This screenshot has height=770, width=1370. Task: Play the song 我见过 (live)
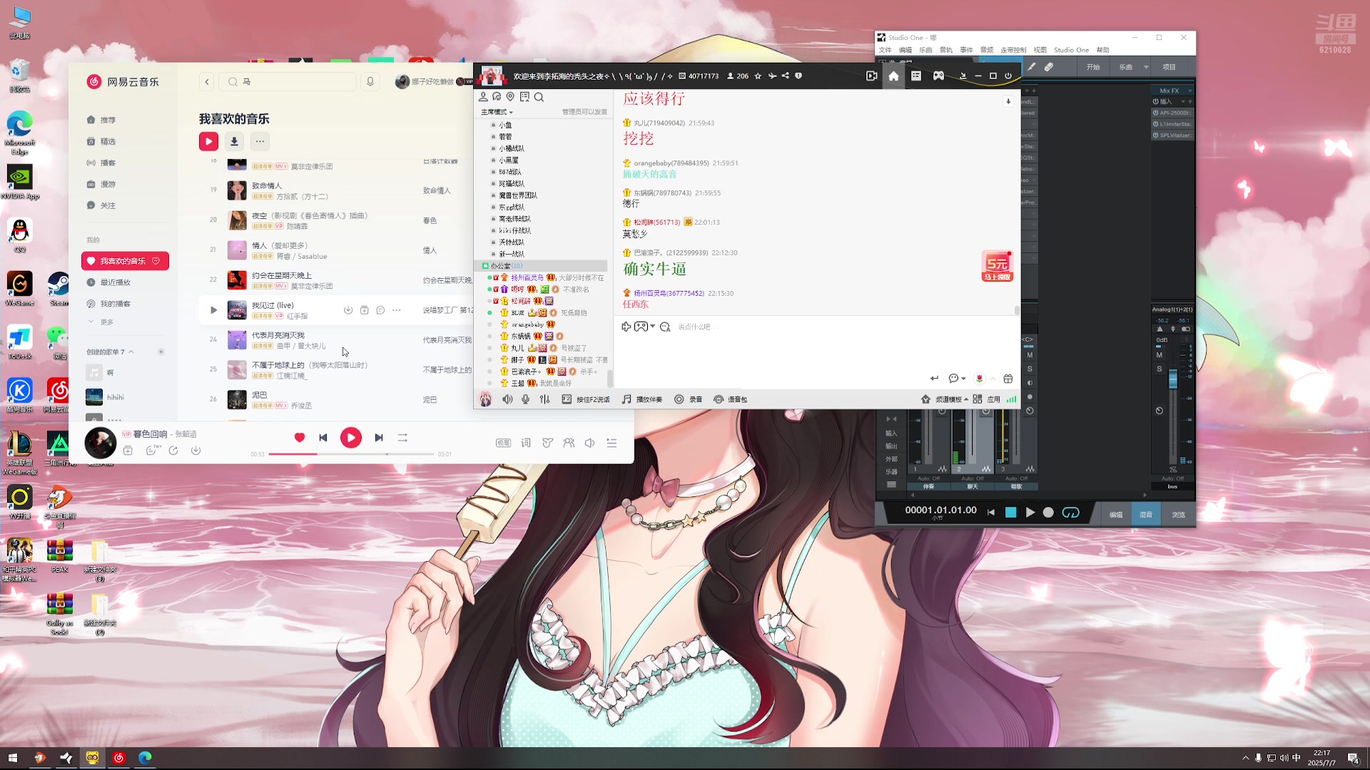coord(213,310)
